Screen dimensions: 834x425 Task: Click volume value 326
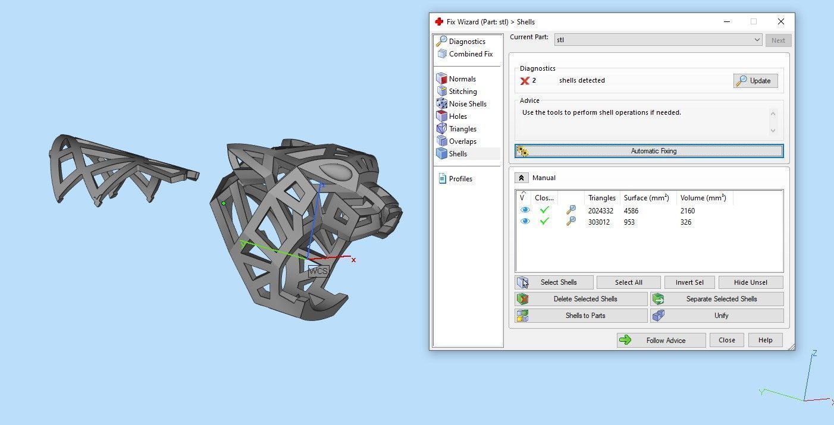coord(686,222)
